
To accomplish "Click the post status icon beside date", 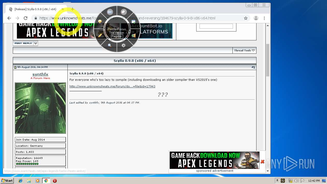I will click(15, 67).
